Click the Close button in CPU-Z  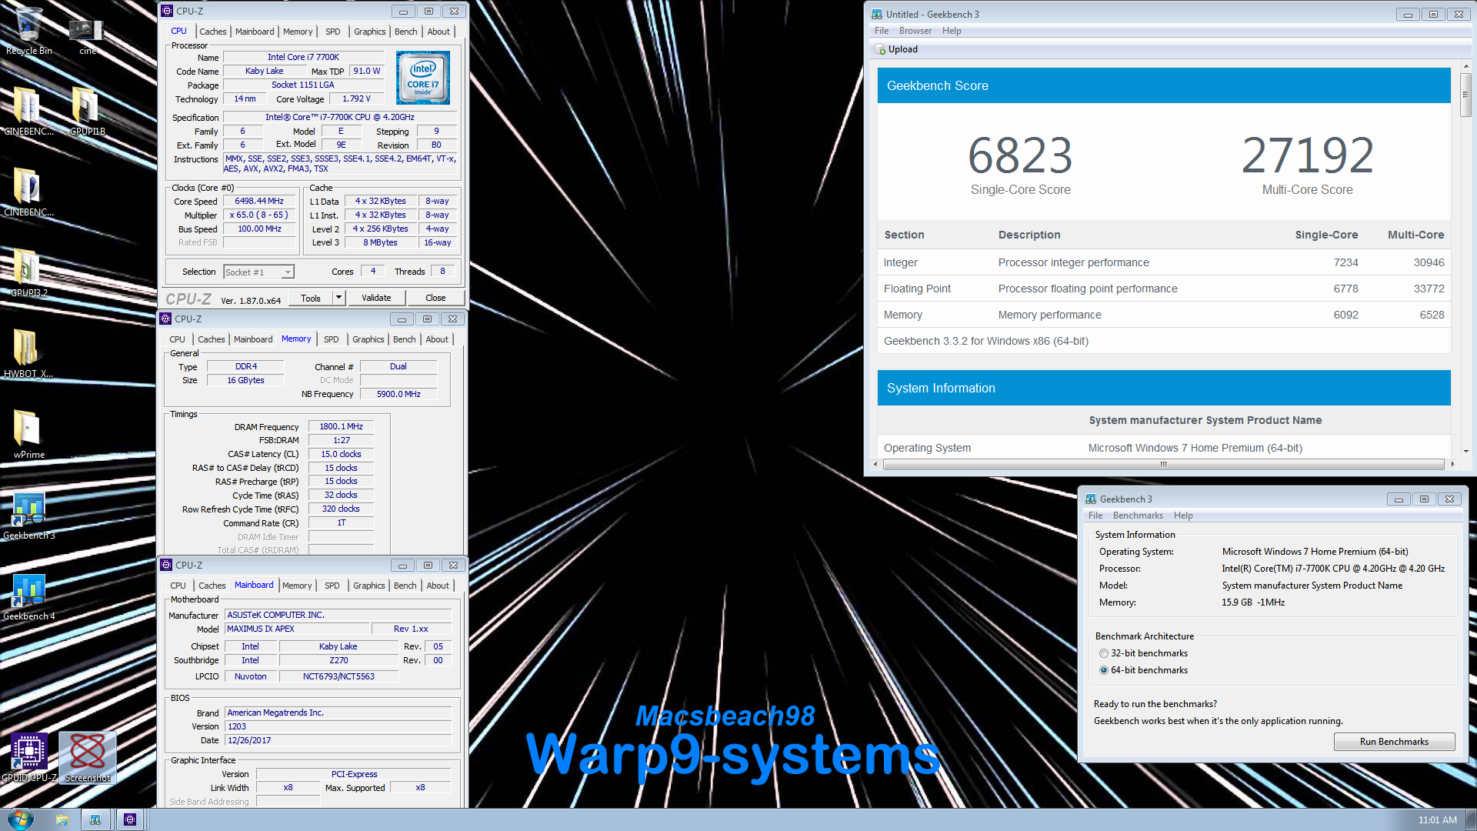(435, 298)
